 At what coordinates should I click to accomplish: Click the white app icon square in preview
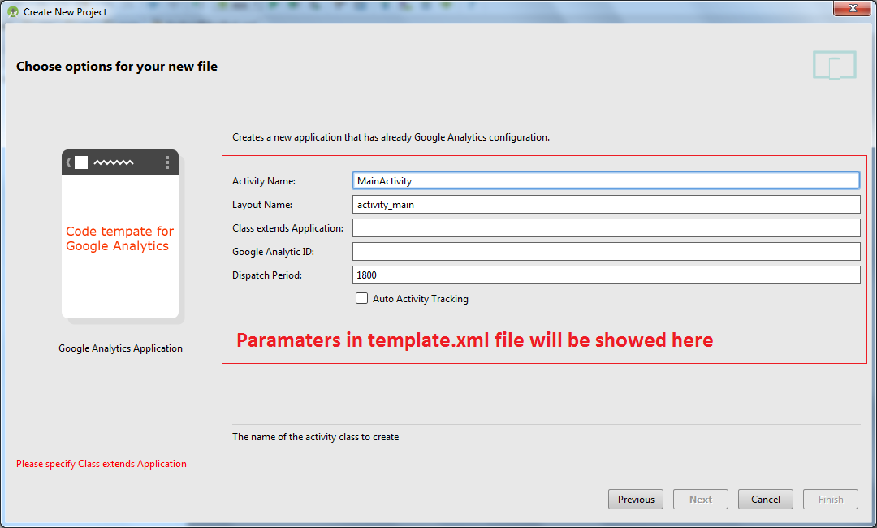point(81,162)
